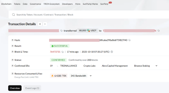
Task: Open the Developers menu
Action: point(67,4)
